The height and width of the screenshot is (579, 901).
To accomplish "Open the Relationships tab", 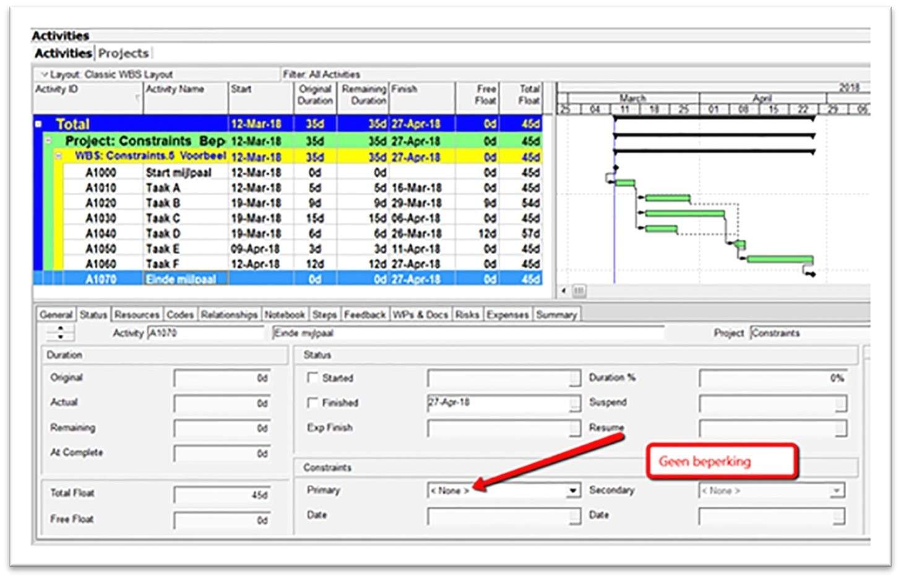I will pos(229,314).
